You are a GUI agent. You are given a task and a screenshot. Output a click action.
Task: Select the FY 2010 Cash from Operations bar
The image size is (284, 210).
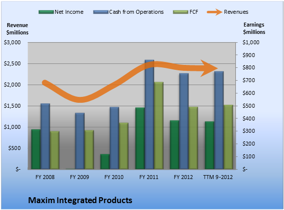(115, 138)
